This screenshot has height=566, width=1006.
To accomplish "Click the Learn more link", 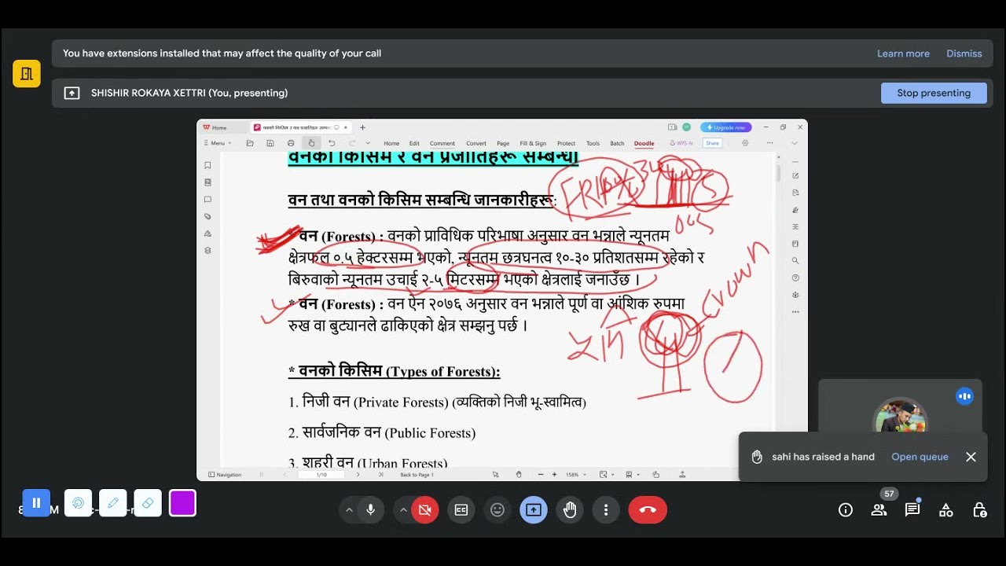I will tap(903, 53).
